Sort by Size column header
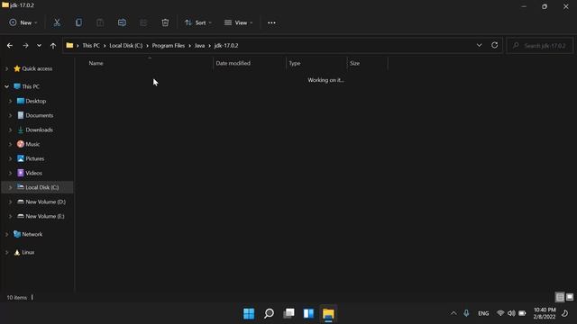This screenshot has height=324, width=577. click(354, 63)
